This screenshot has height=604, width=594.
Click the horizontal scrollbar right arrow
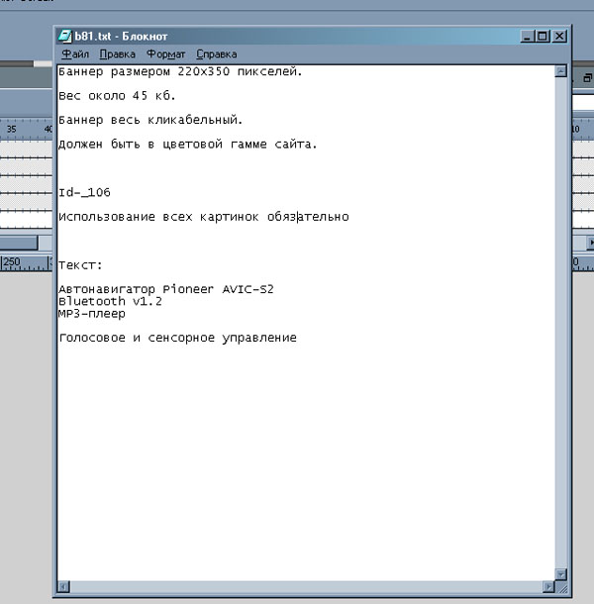click(548, 586)
